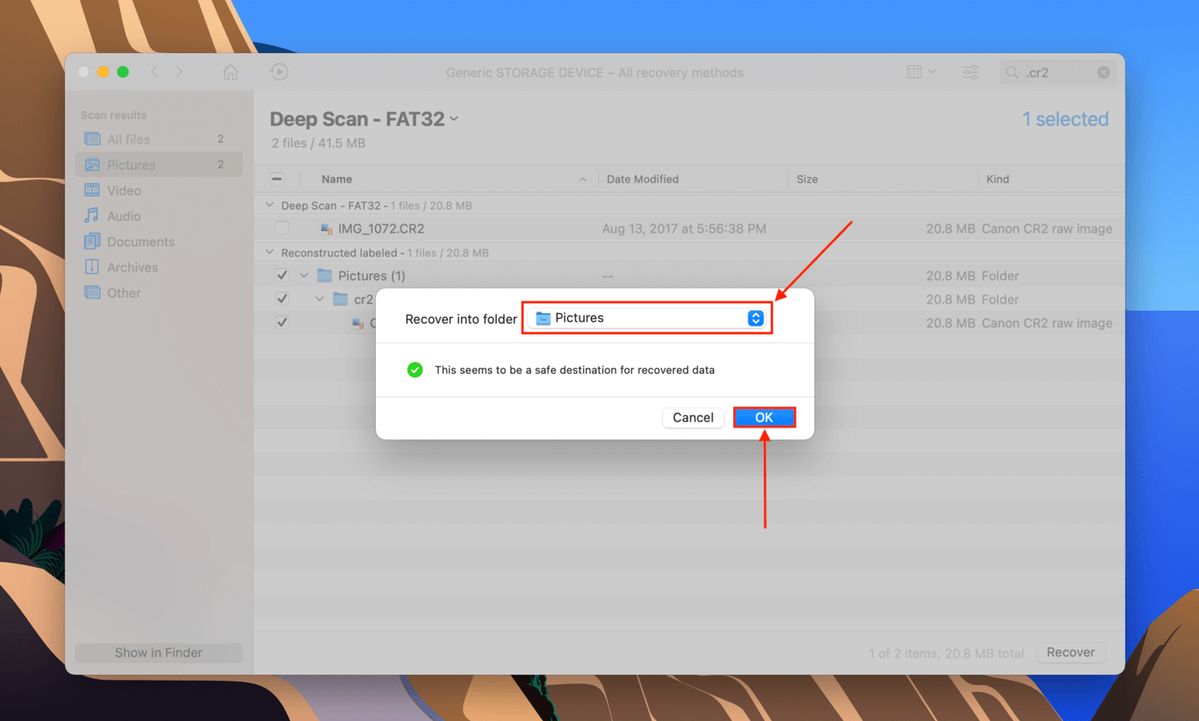Select the IMG_1072.CR2 file name
This screenshot has height=721, width=1199.
point(381,229)
